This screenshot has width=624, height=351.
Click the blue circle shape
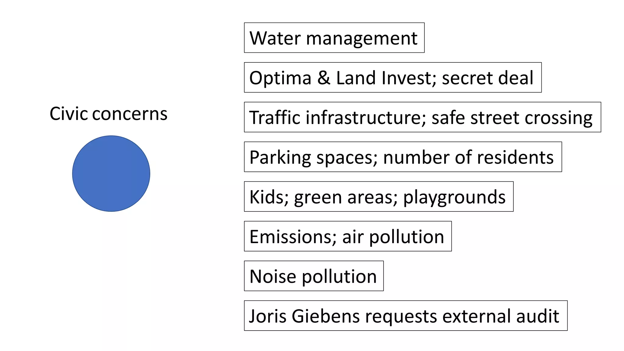point(111,173)
